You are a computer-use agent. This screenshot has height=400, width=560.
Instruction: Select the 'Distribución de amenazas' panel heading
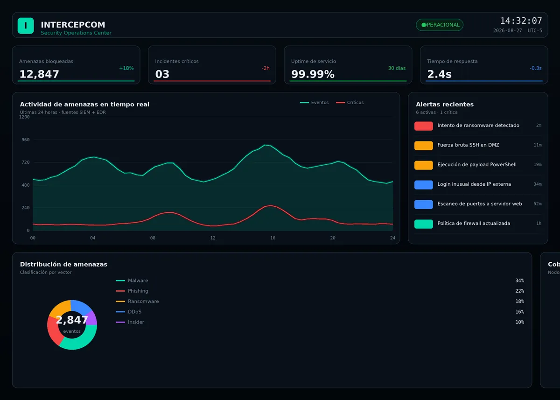pyautogui.click(x=63, y=265)
